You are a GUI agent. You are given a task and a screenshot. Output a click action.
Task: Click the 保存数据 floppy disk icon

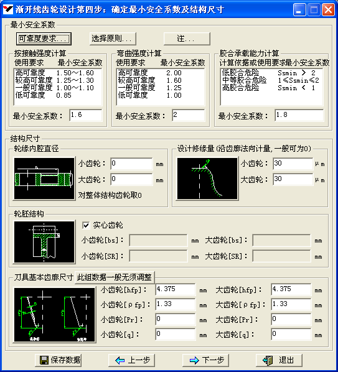click(x=44, y=360)
